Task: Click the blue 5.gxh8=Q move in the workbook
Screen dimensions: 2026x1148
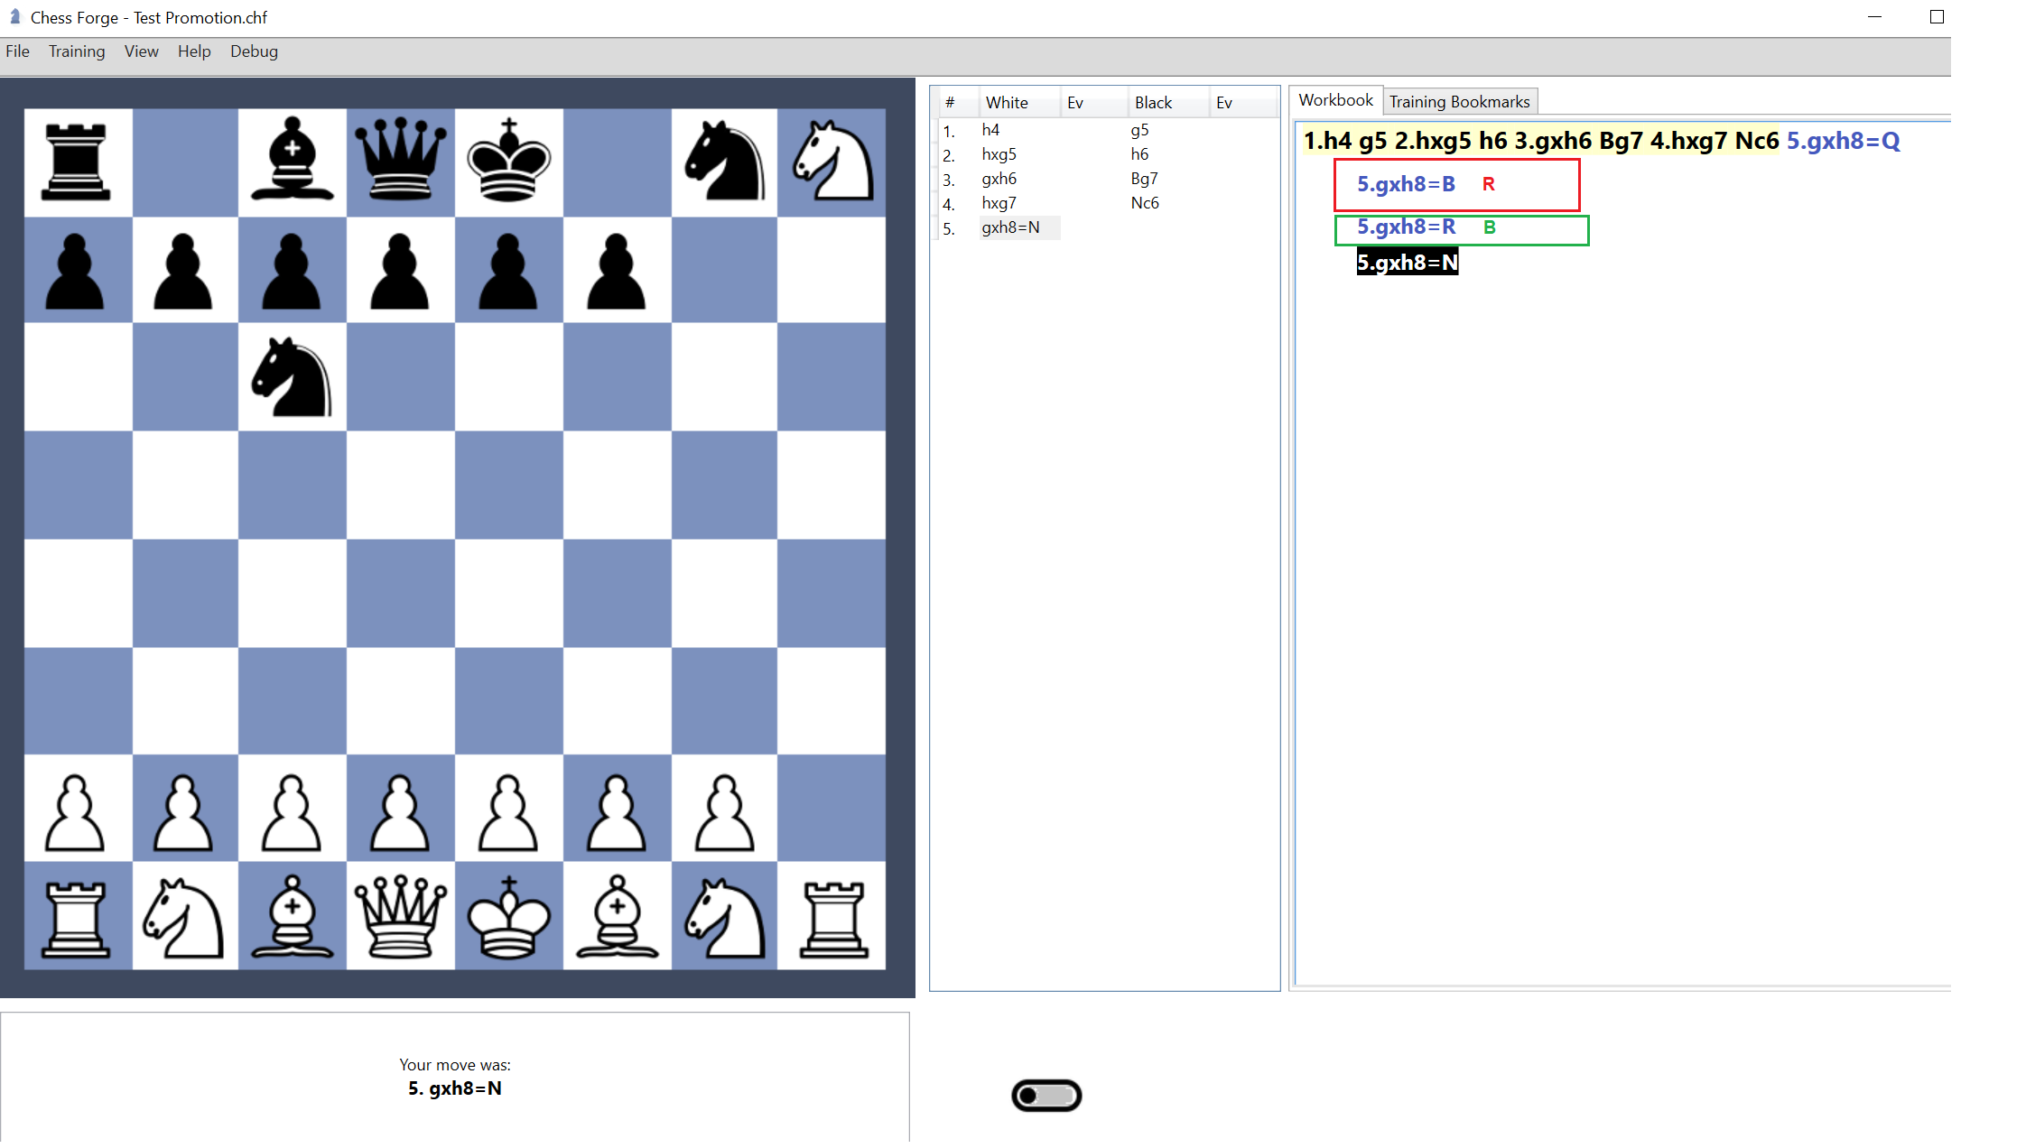Action: [x=1842, y=141]
